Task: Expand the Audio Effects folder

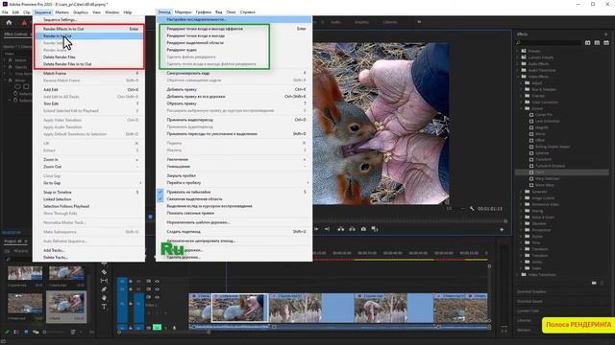Action: [518, 64]
